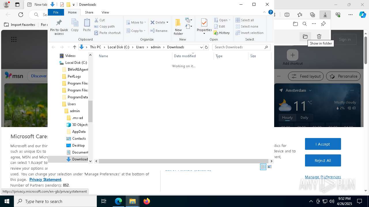This screenshot has height=207, width=369.
Task: Expand Amsterdam location chevron in weather
Action: 310,90
